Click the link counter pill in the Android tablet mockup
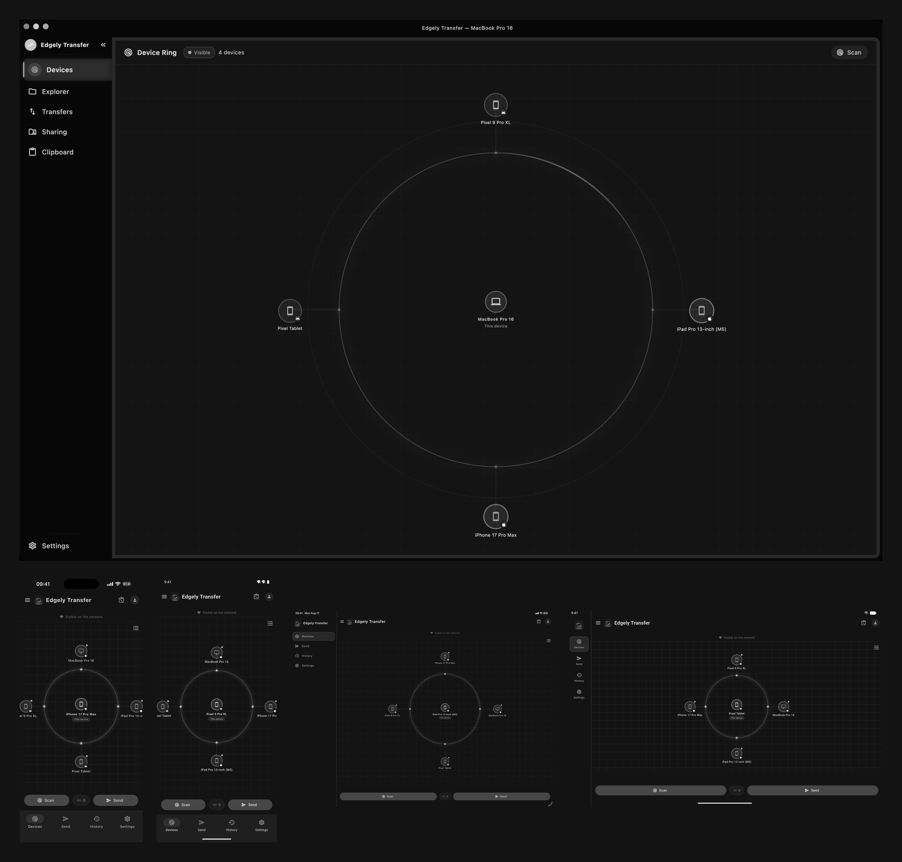Screen dimensions: 902x862 point(737,790)
